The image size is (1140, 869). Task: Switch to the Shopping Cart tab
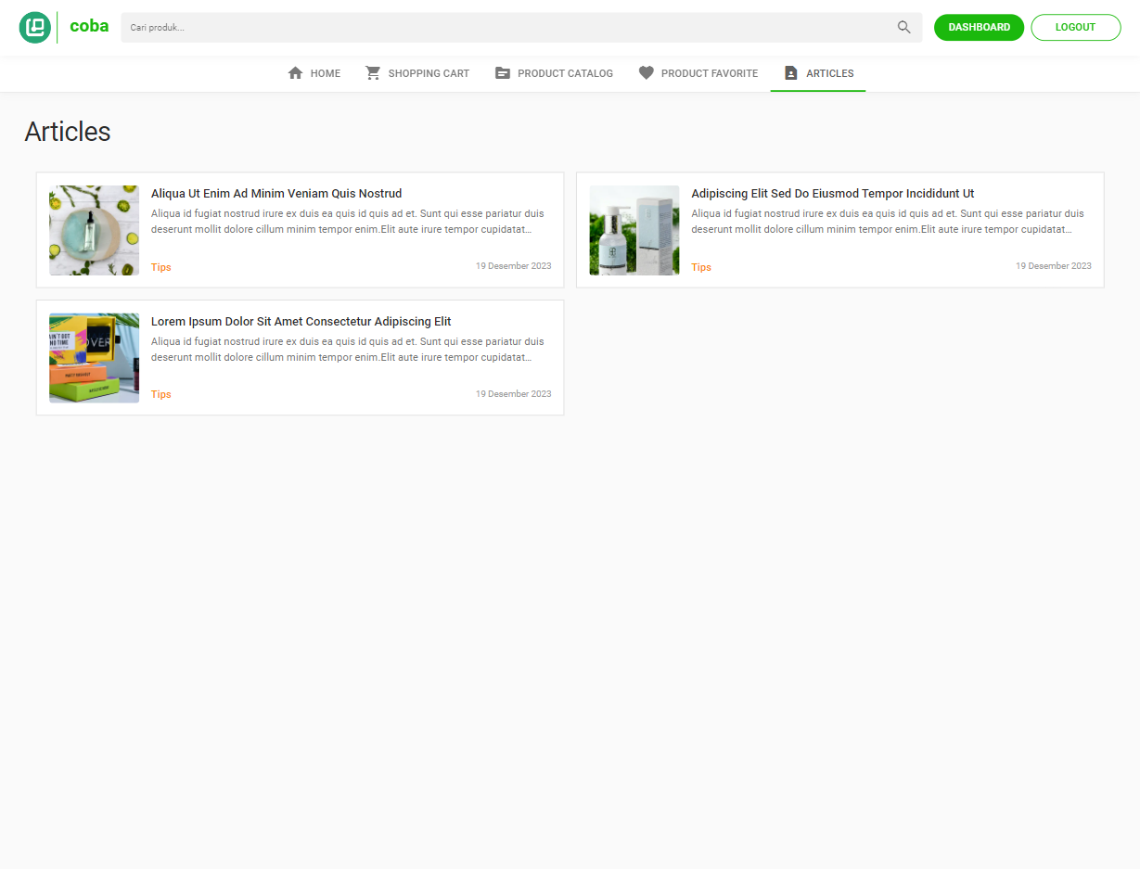(x=428, y=73)
